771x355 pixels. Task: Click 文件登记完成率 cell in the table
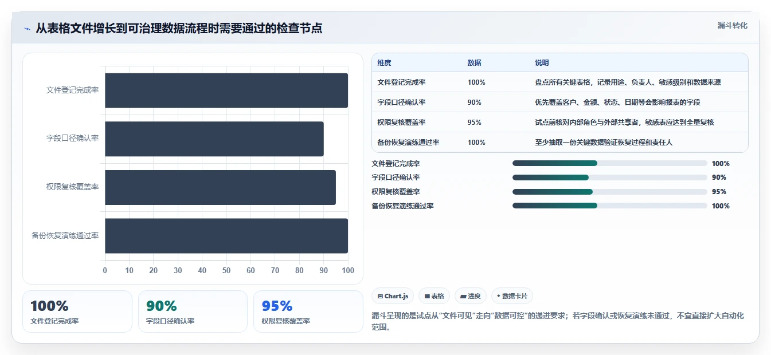point(401,82)
